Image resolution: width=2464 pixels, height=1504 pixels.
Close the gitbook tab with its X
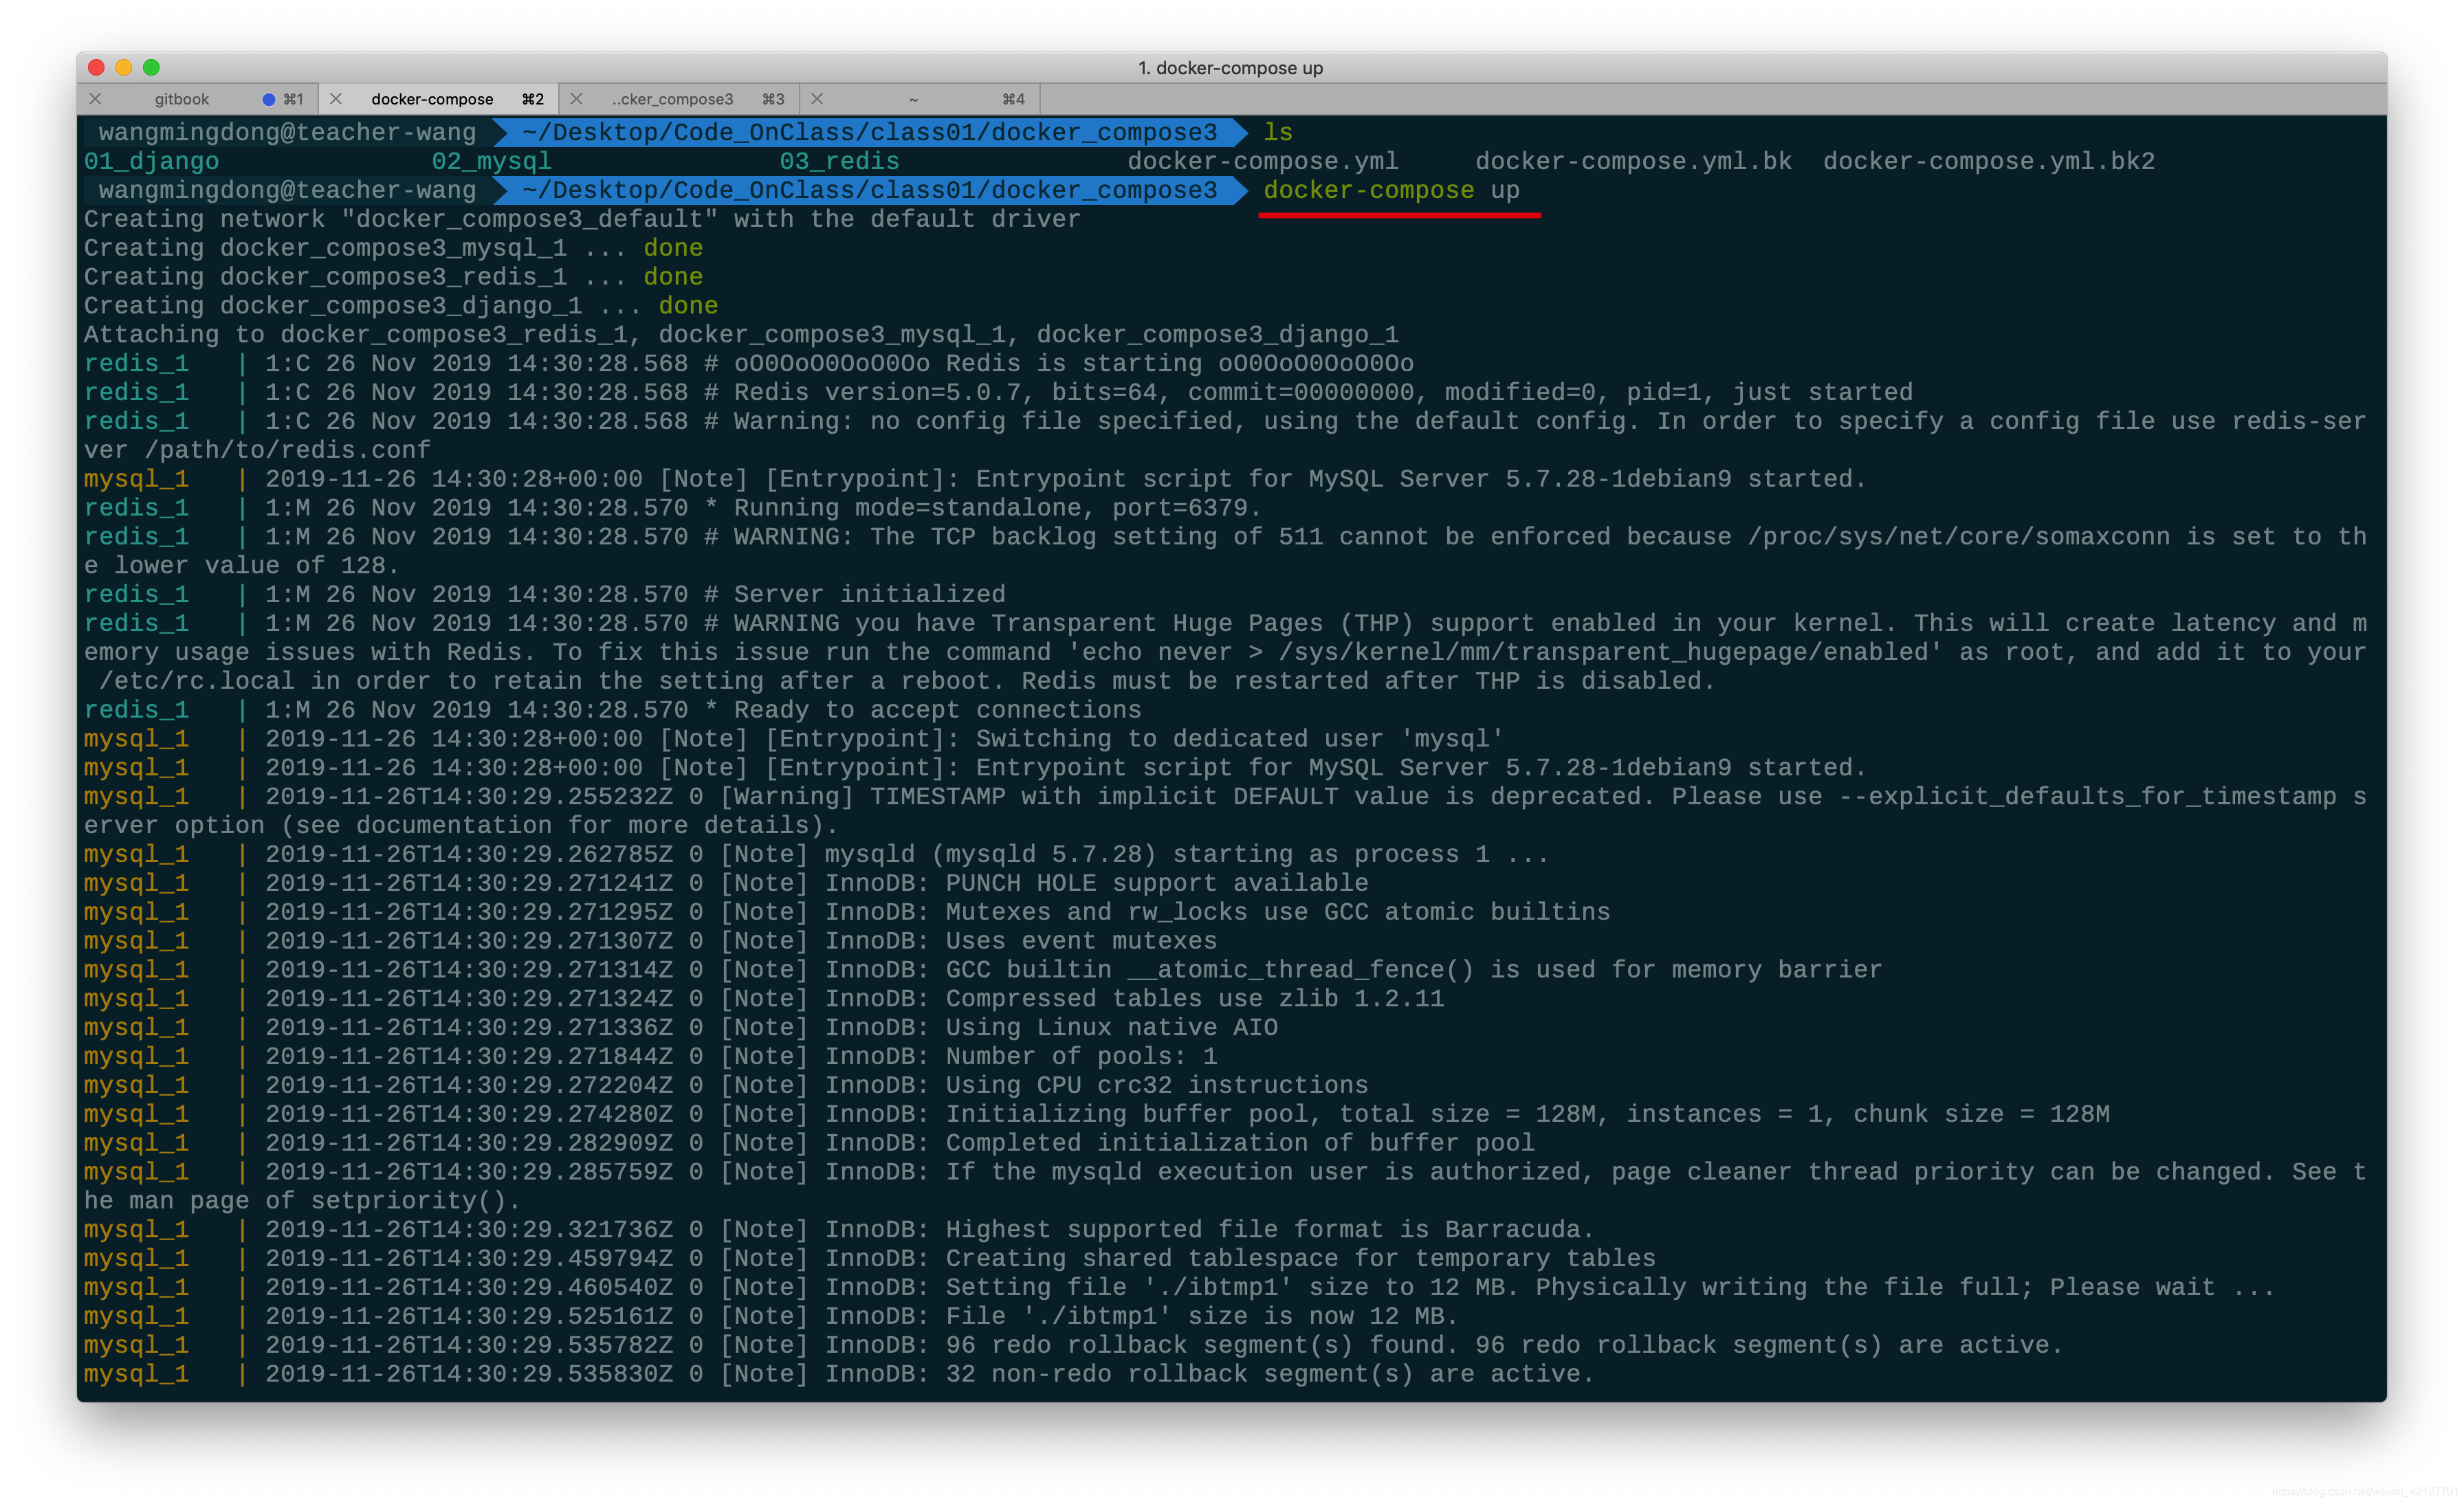[95, 99]
